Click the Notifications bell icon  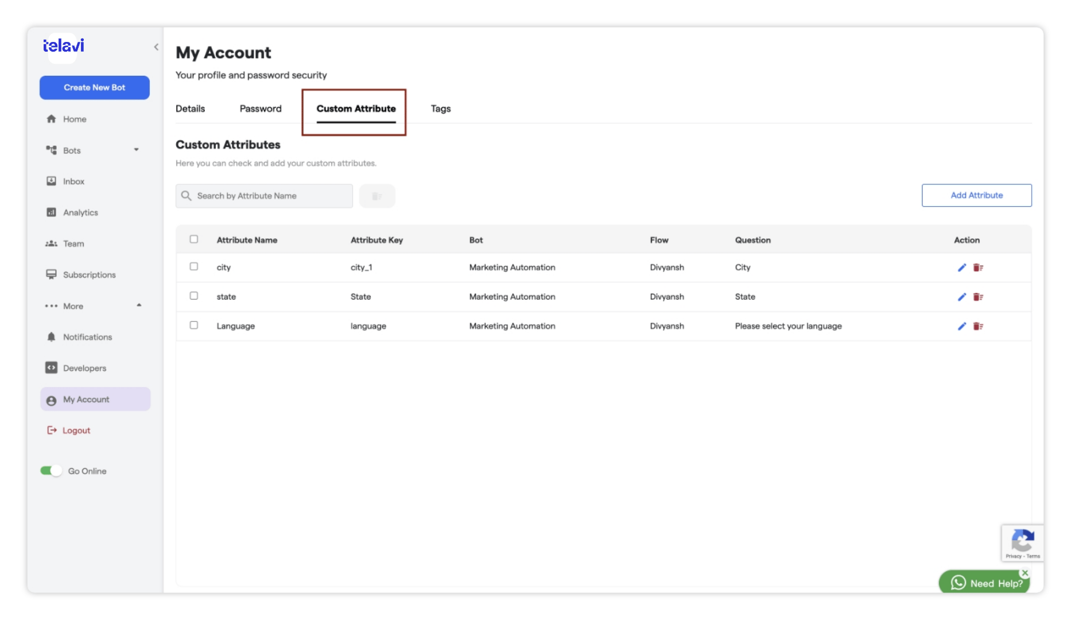tap(51, 337)
